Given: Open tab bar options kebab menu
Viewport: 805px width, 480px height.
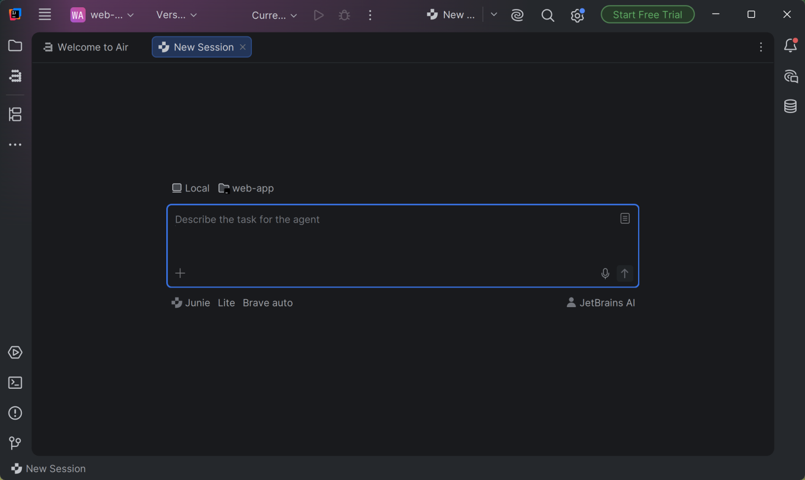Looking at the screenshot, I should click(761, 47).
